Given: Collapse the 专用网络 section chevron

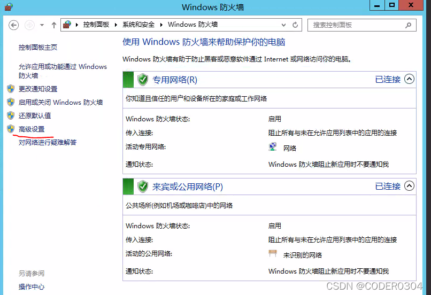Looking at the screenshot, I should [x=409, y=79].
